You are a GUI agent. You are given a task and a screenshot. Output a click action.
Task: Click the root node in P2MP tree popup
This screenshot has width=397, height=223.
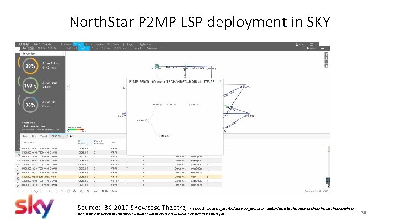tap(146, 121)
